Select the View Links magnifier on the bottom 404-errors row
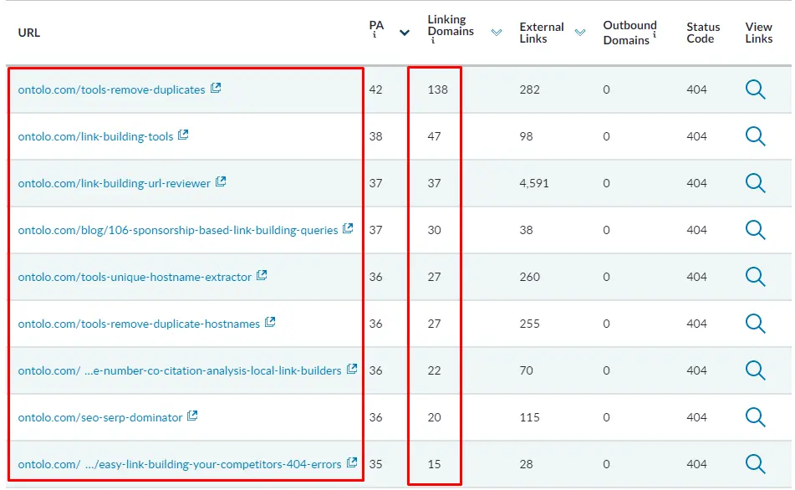795x490 pixels. 757,464
